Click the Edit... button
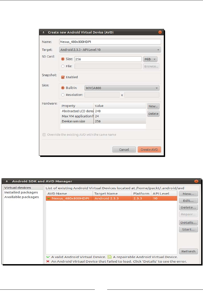Viewport: 203px width, 292px height. coord(188,200)
